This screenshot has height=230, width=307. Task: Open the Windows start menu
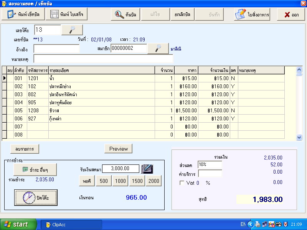18,224
